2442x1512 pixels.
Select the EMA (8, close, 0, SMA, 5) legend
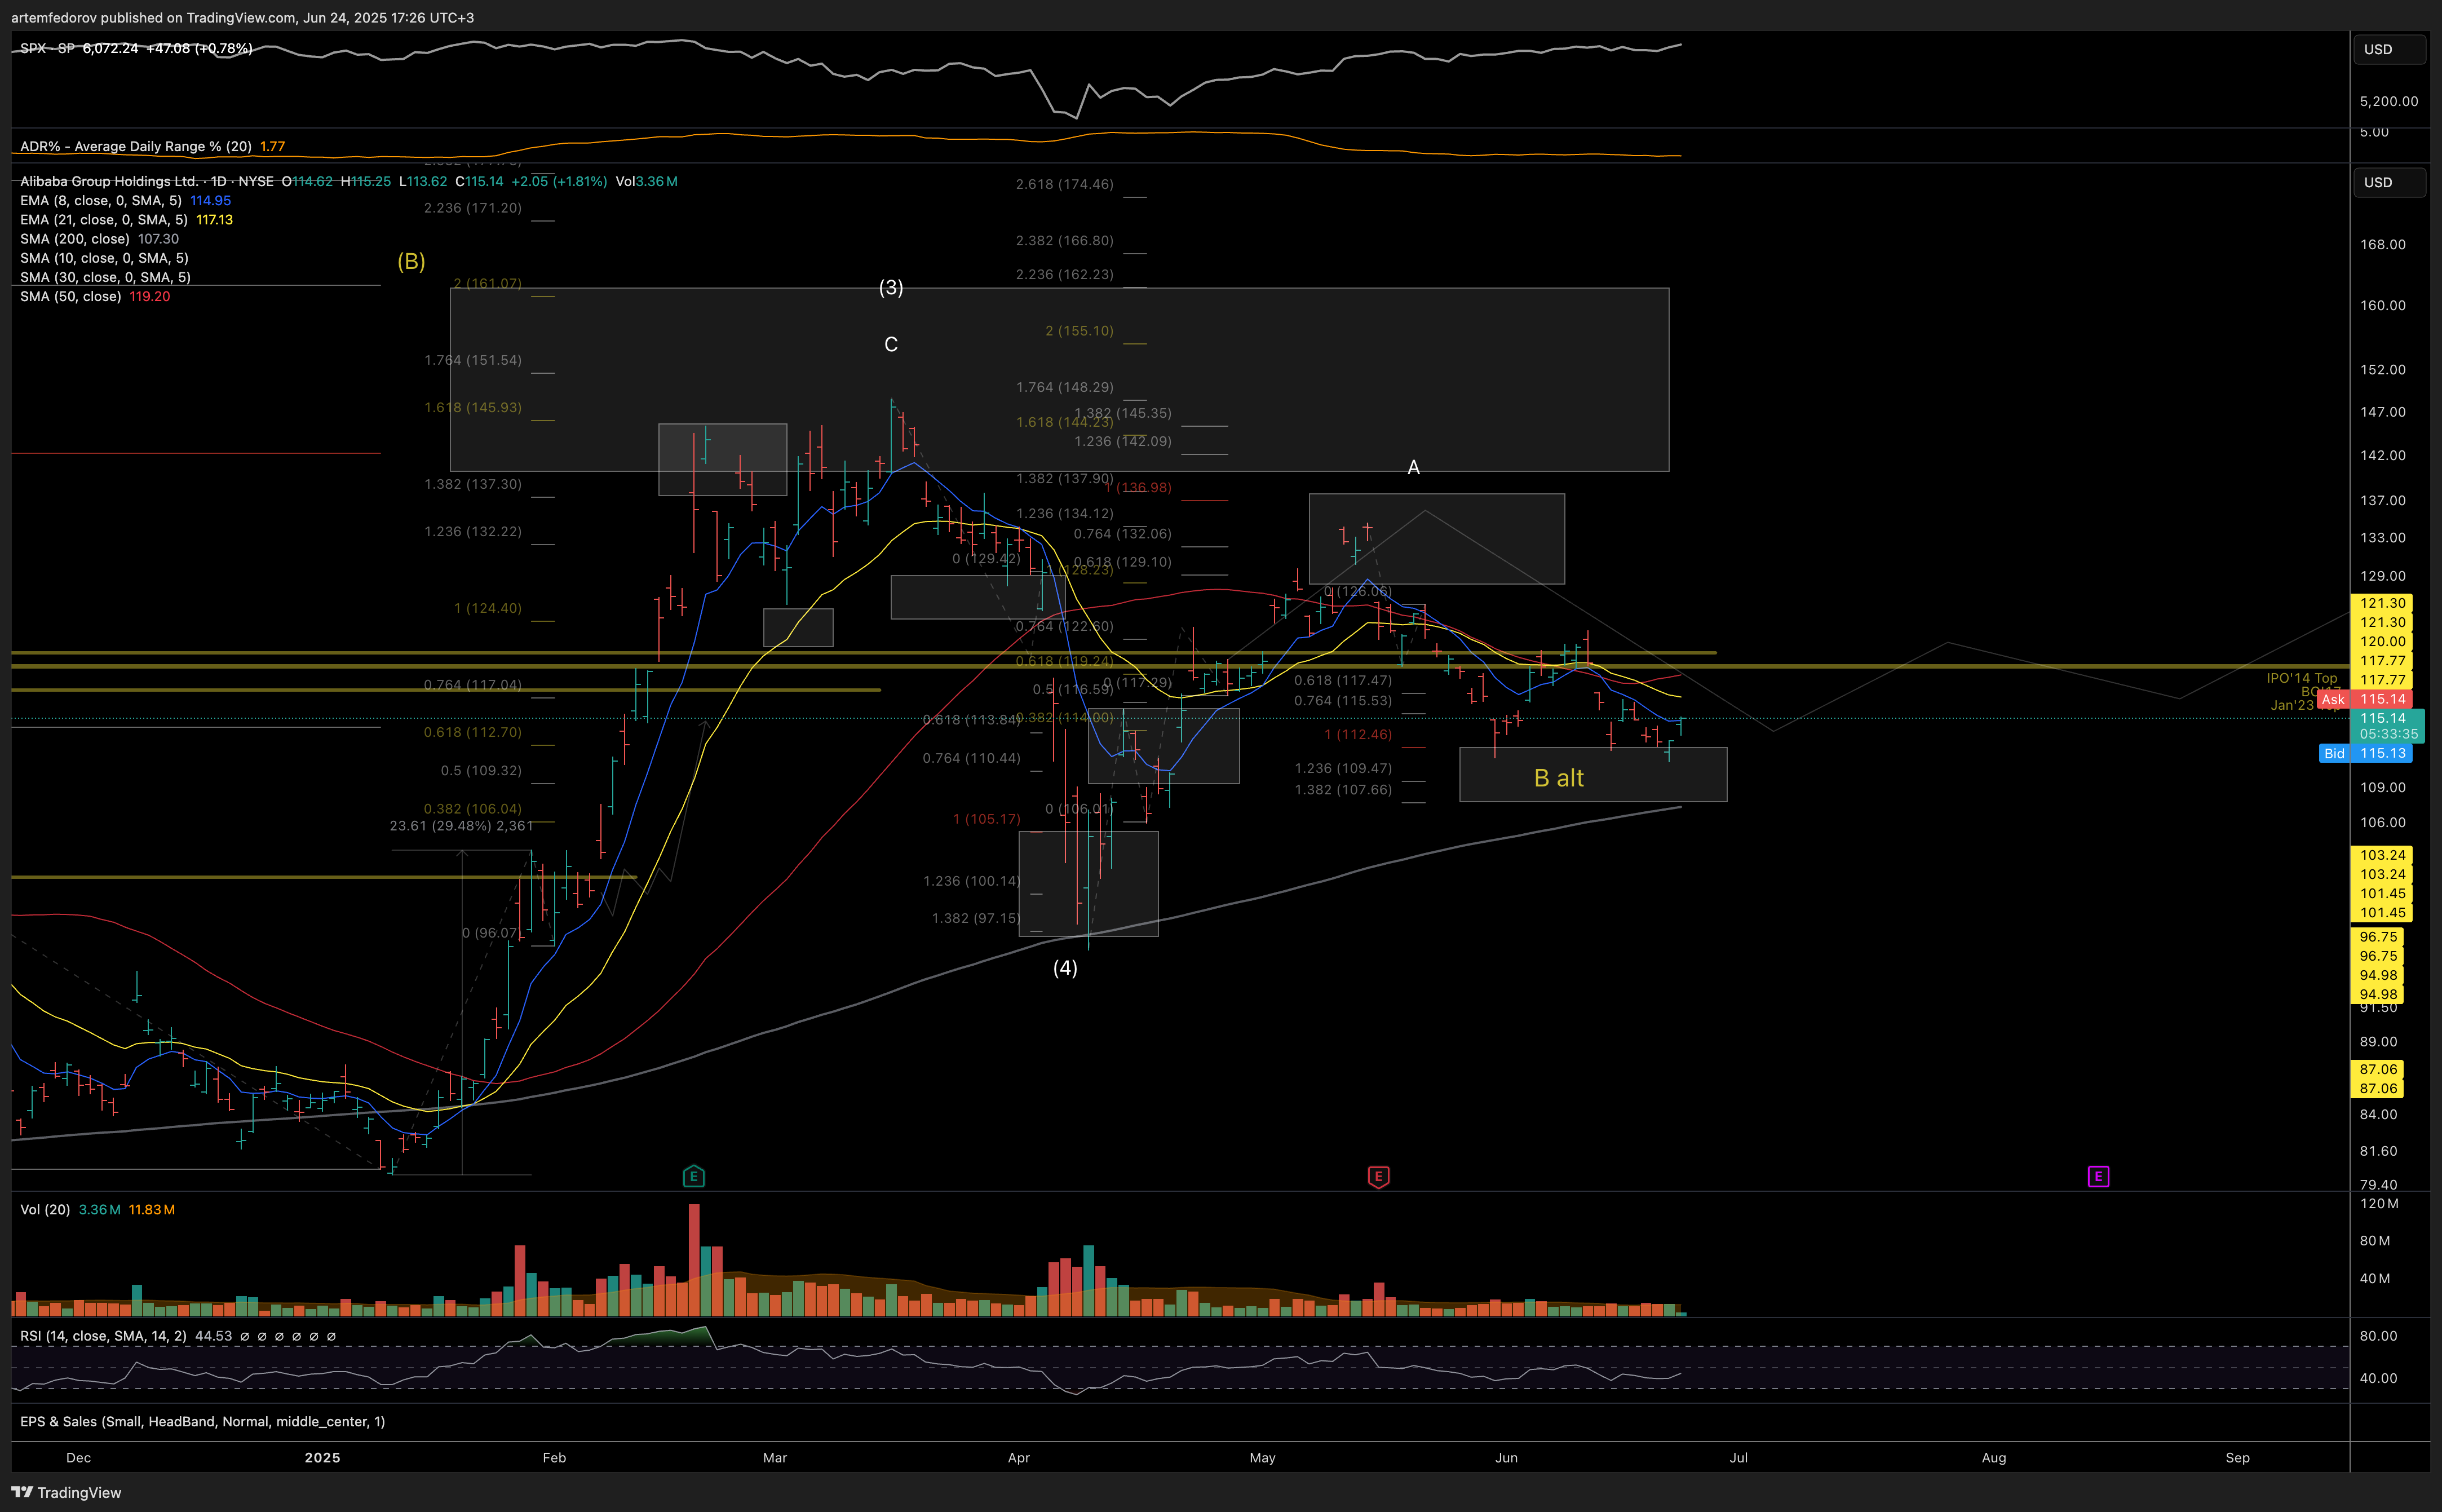click(101, 200)
